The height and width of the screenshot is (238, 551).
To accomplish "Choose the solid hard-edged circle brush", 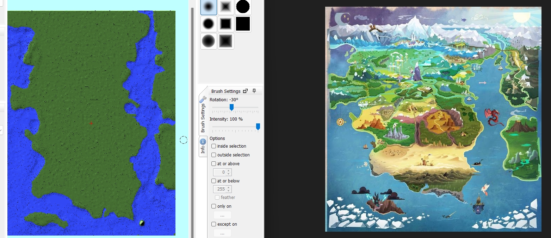I will pyautogui.click(x=243, y=7).
